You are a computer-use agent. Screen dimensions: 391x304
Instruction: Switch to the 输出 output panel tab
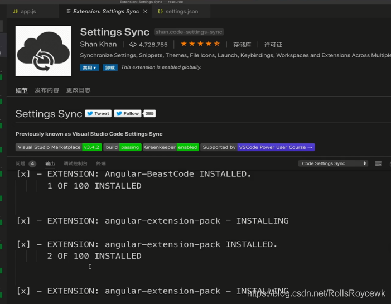pyautogui.click(x=50, y=163)
